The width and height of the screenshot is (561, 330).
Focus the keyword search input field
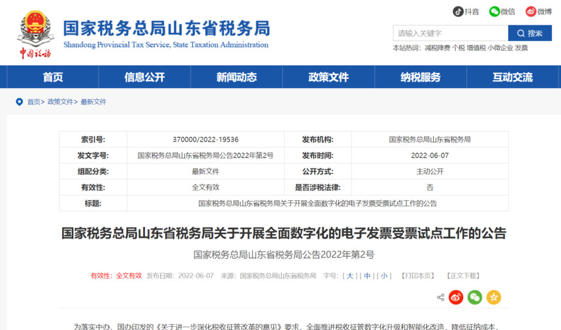[450, 33]
